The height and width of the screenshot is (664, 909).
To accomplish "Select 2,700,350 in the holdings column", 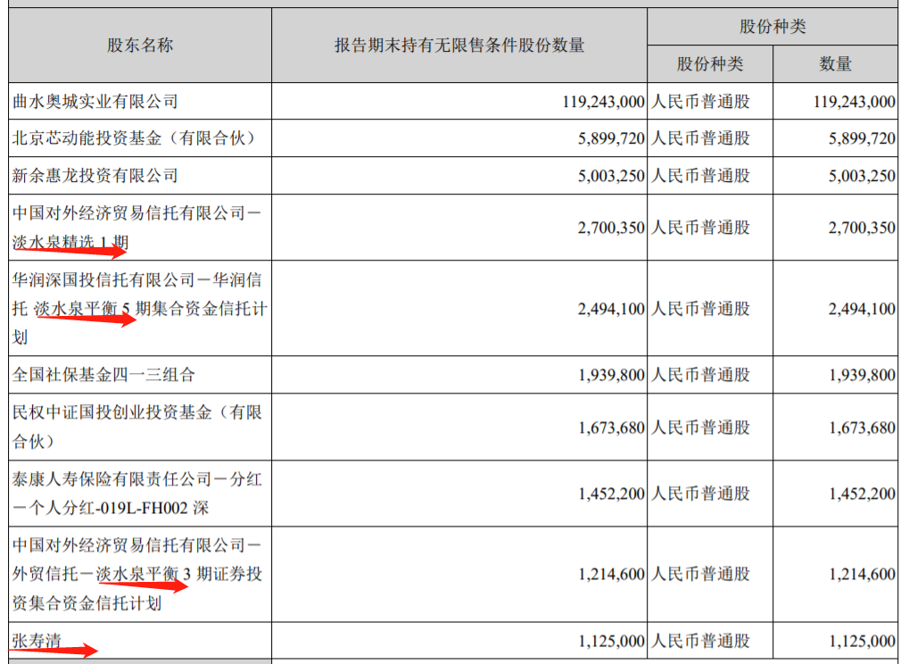I will point(611,228).
